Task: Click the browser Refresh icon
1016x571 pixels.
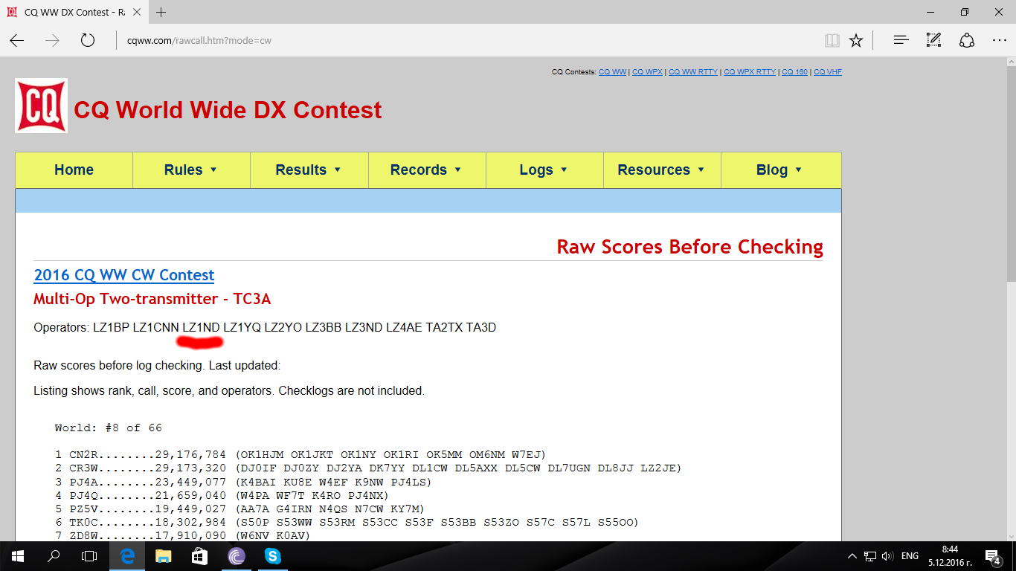Action: [x=88, y=41]
